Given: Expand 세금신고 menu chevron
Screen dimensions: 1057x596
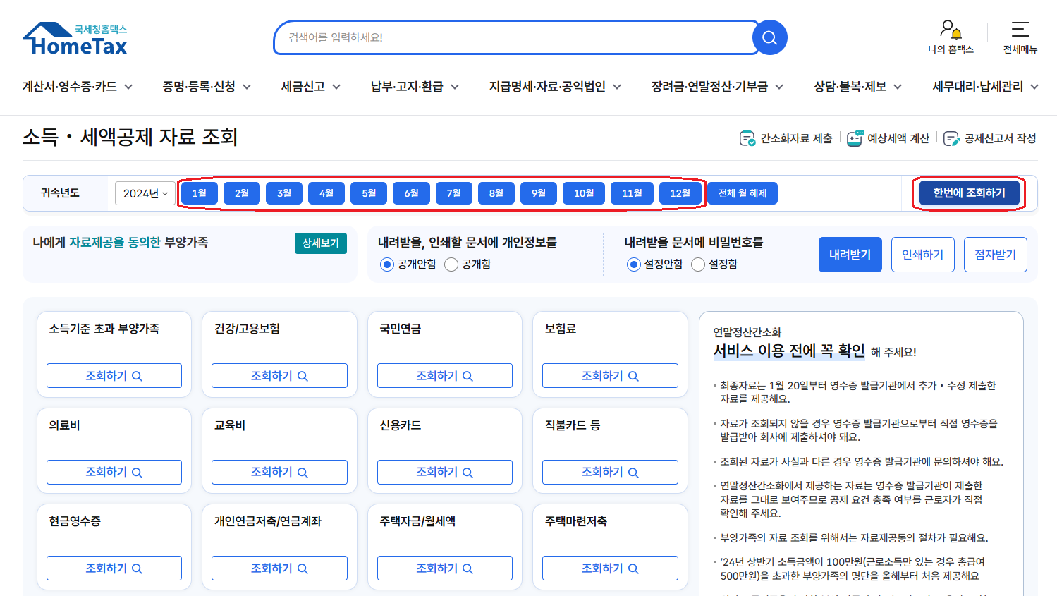Looking at the screenshot, I should coord(336,87).
